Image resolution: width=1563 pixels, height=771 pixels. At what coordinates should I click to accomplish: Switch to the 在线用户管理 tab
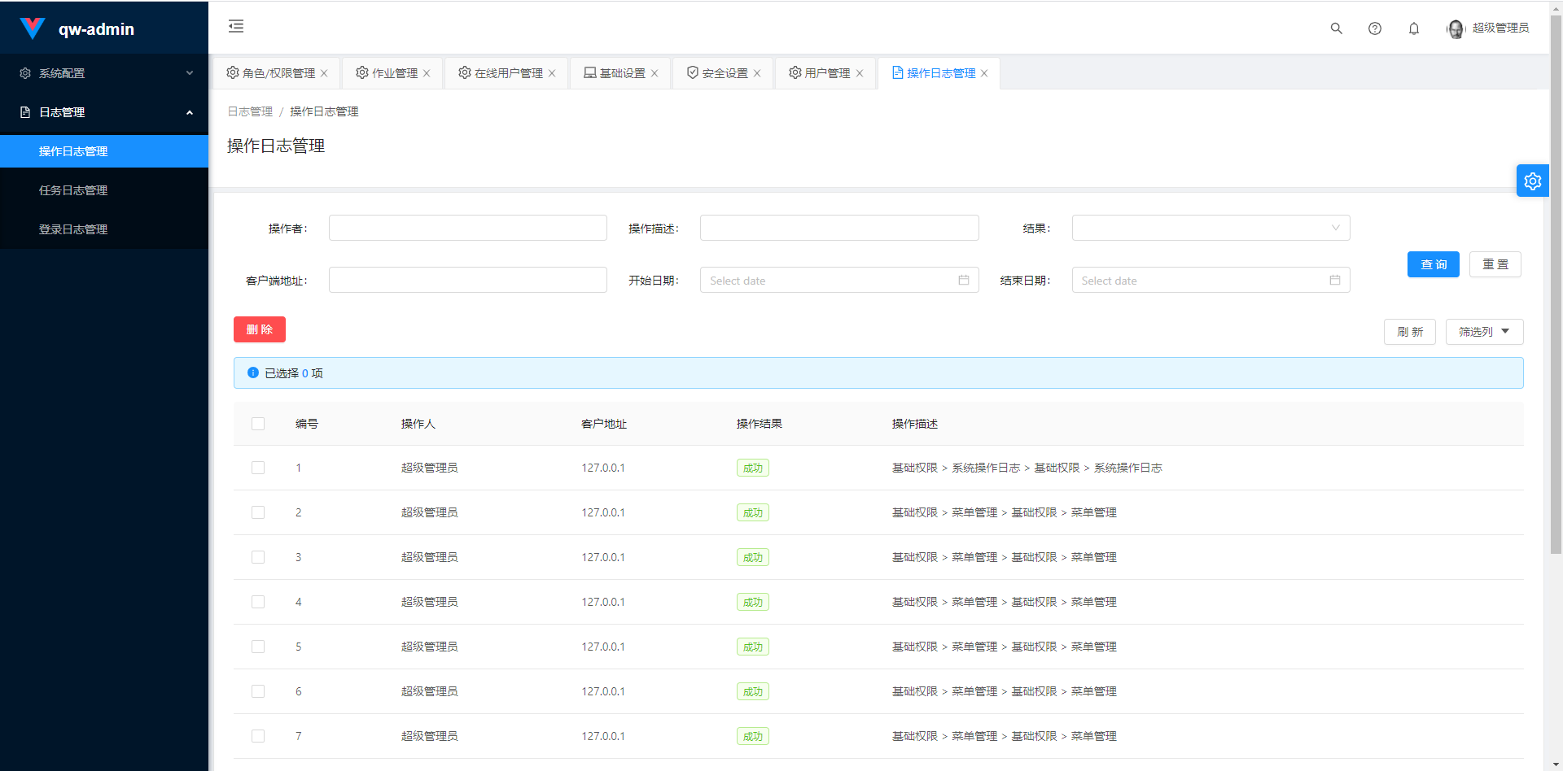[508, 73]
